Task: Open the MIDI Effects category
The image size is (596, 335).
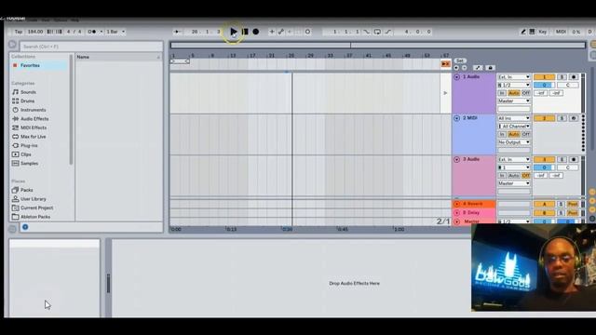Action: click(34, 127)
